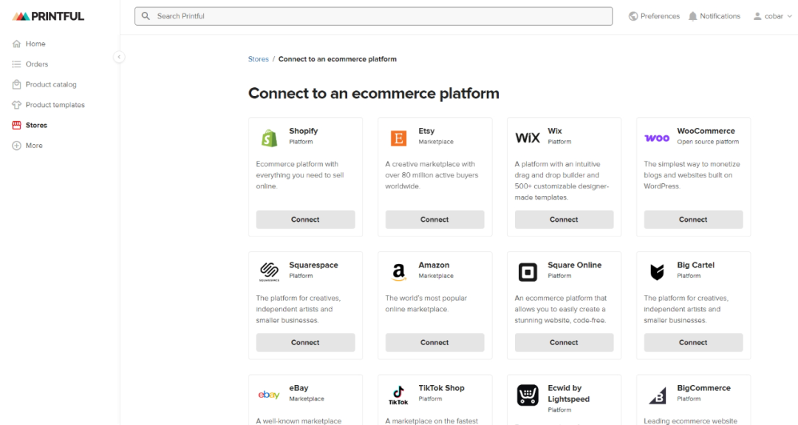The height and width of the screenshot is (425, 798).
Task: Open the cobar account dropdown
Action: click(x=772, y=16)
